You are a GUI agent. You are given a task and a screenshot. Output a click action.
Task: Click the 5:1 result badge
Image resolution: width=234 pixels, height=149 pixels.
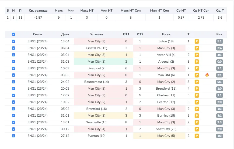coord(219,42)
